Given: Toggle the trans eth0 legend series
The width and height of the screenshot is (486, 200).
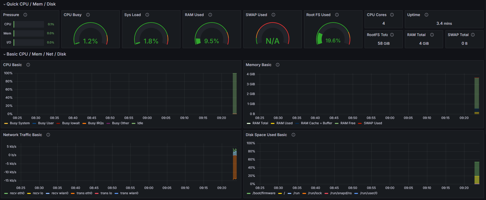Looking at the screenshot, I should coord(84,193).
